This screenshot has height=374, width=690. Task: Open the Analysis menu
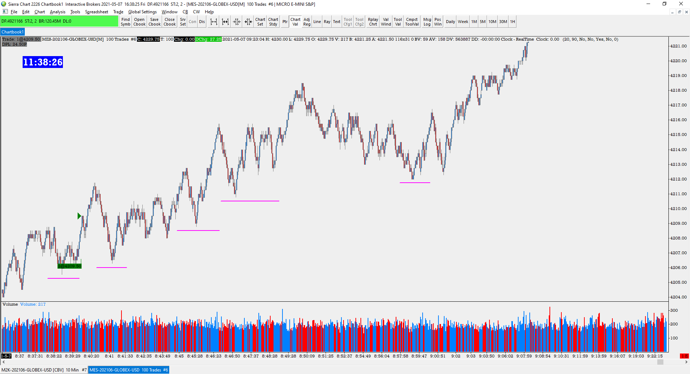pos(57,12)
